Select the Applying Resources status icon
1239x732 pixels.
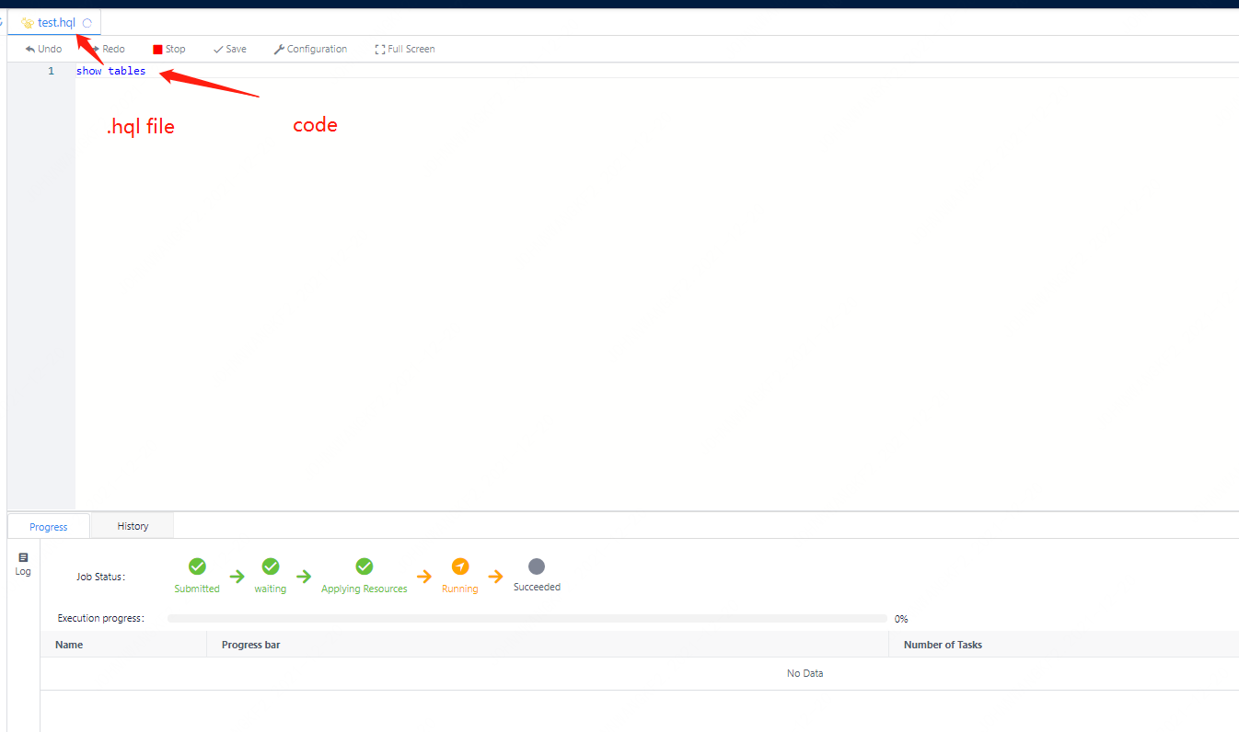pos(364,566)
